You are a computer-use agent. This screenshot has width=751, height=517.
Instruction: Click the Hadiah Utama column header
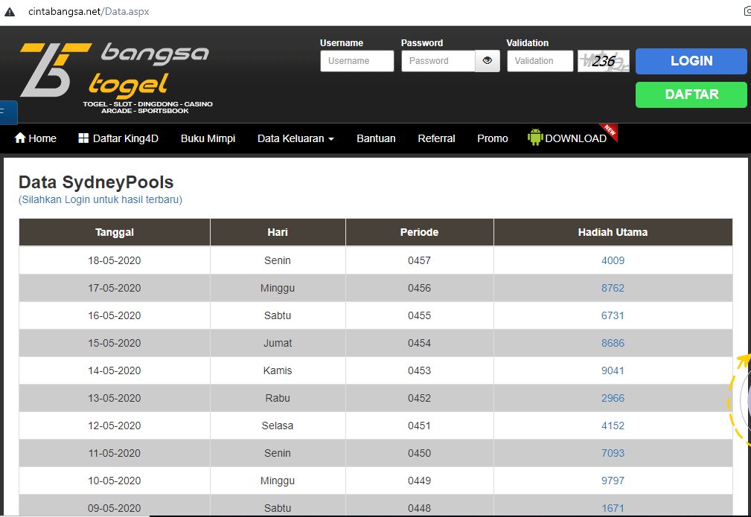click(613, 232)
